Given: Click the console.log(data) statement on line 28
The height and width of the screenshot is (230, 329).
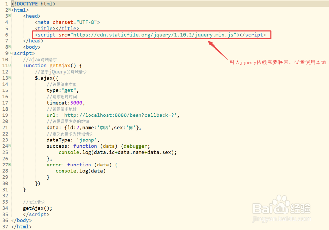Looking at the screenshot, I should 81,171.
